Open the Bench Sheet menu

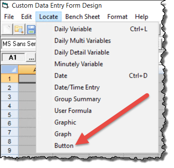click(x=83, y=17)
